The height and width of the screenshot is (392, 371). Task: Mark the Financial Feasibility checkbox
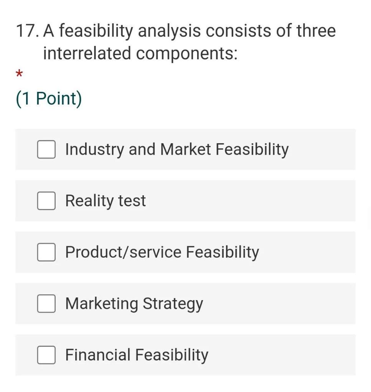pyautogui.click(x=46, y=355)
